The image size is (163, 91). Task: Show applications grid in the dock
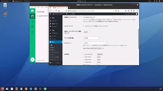pos(160,89)
